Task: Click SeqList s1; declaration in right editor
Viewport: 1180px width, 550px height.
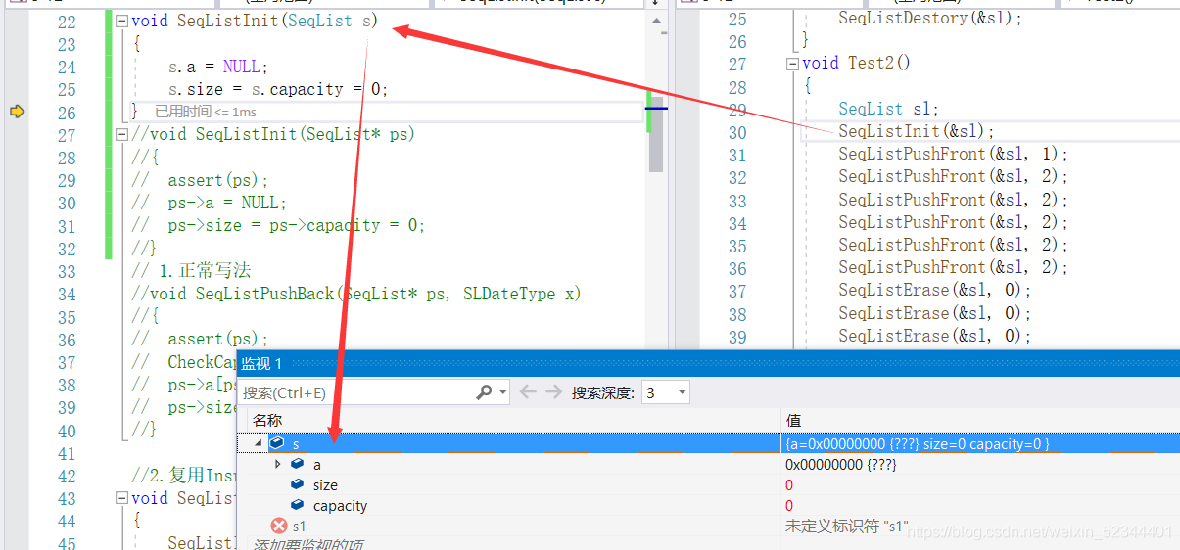Action: click(889, 109)
